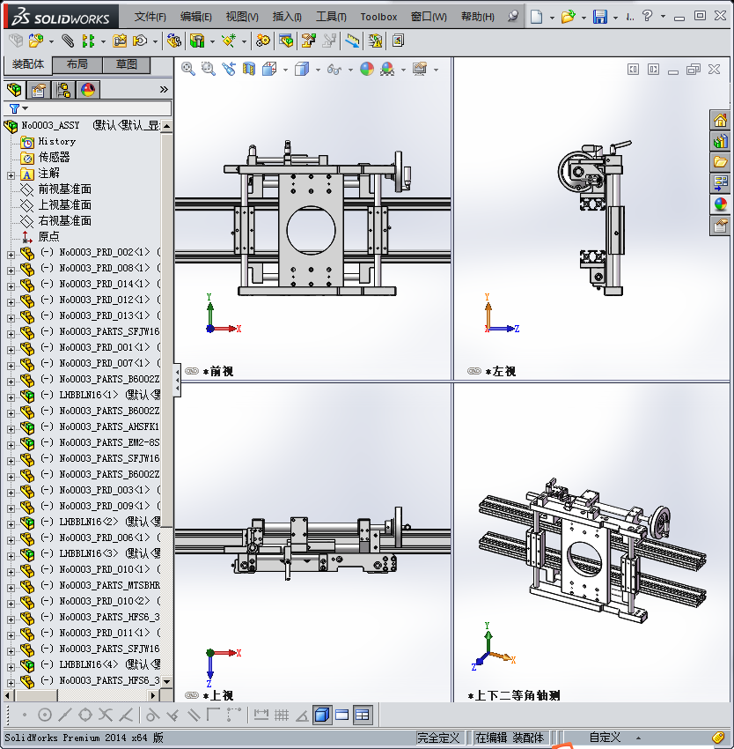Open the DisplayManager tab icon
The image size is (734, 749).
coord(88,89)
